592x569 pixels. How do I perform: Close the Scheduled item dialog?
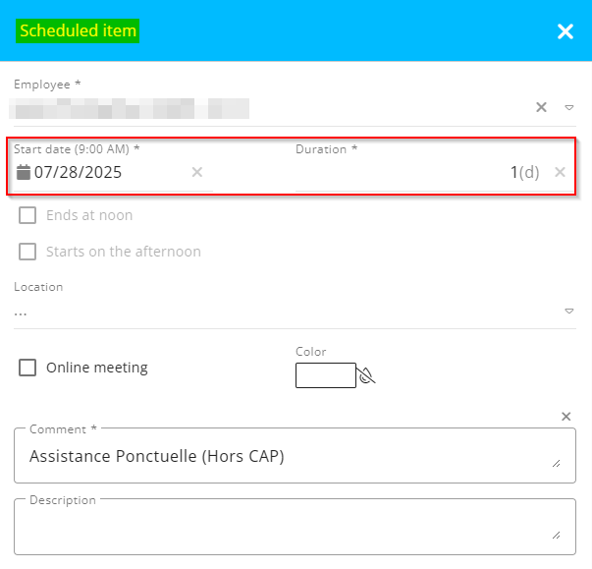click(565, 31)
